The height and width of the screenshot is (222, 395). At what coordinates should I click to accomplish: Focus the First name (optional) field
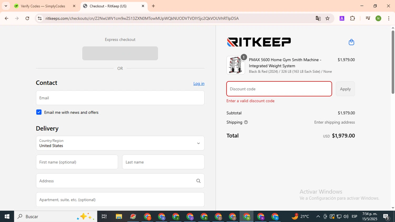77,162
